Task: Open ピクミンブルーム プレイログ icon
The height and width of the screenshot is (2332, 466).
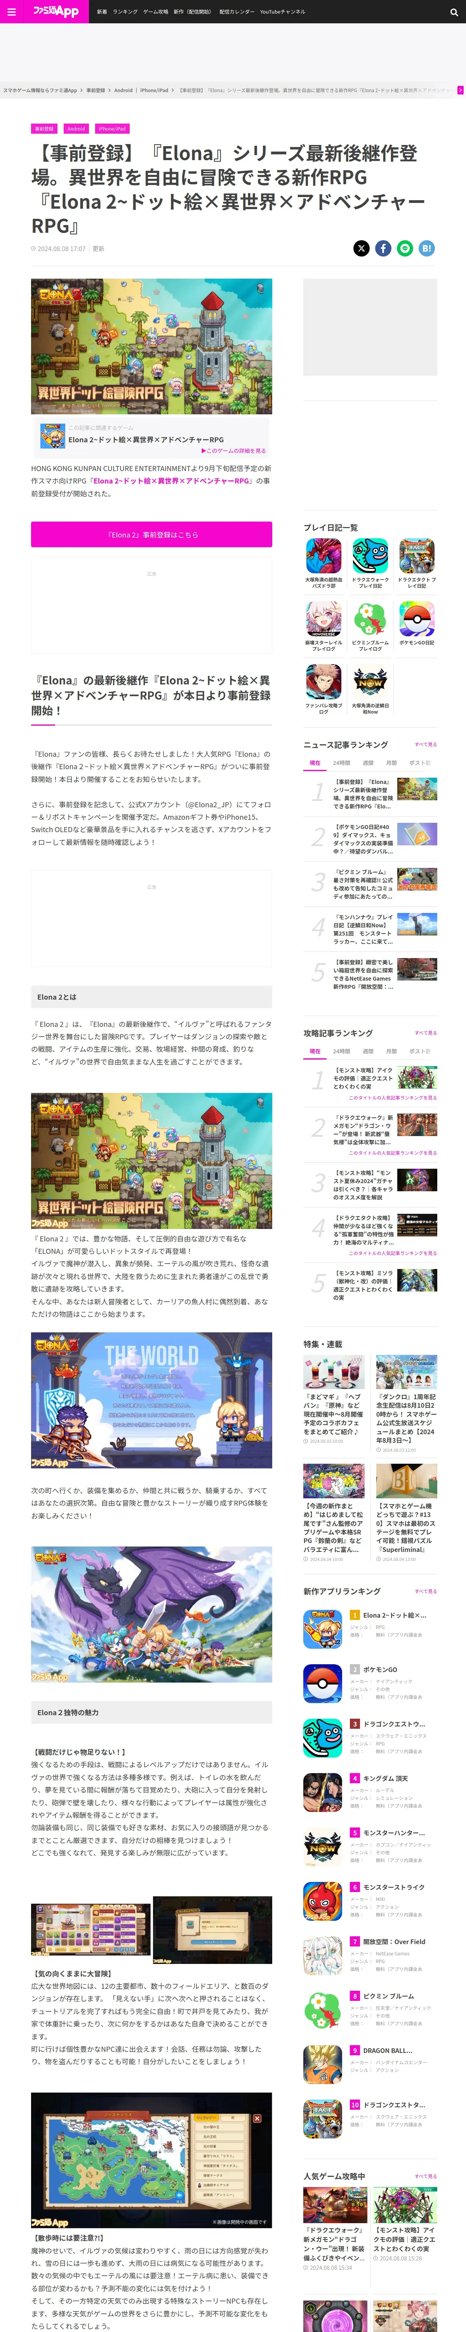Action: click(370, 618)
